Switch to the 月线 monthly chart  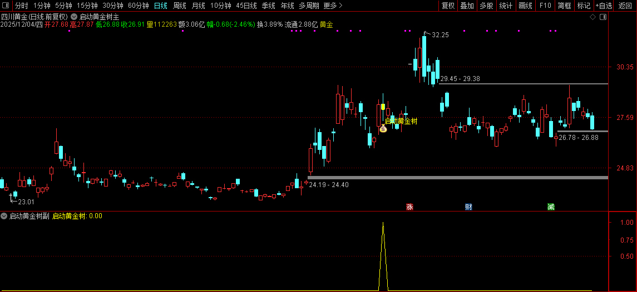coord(198,6)
